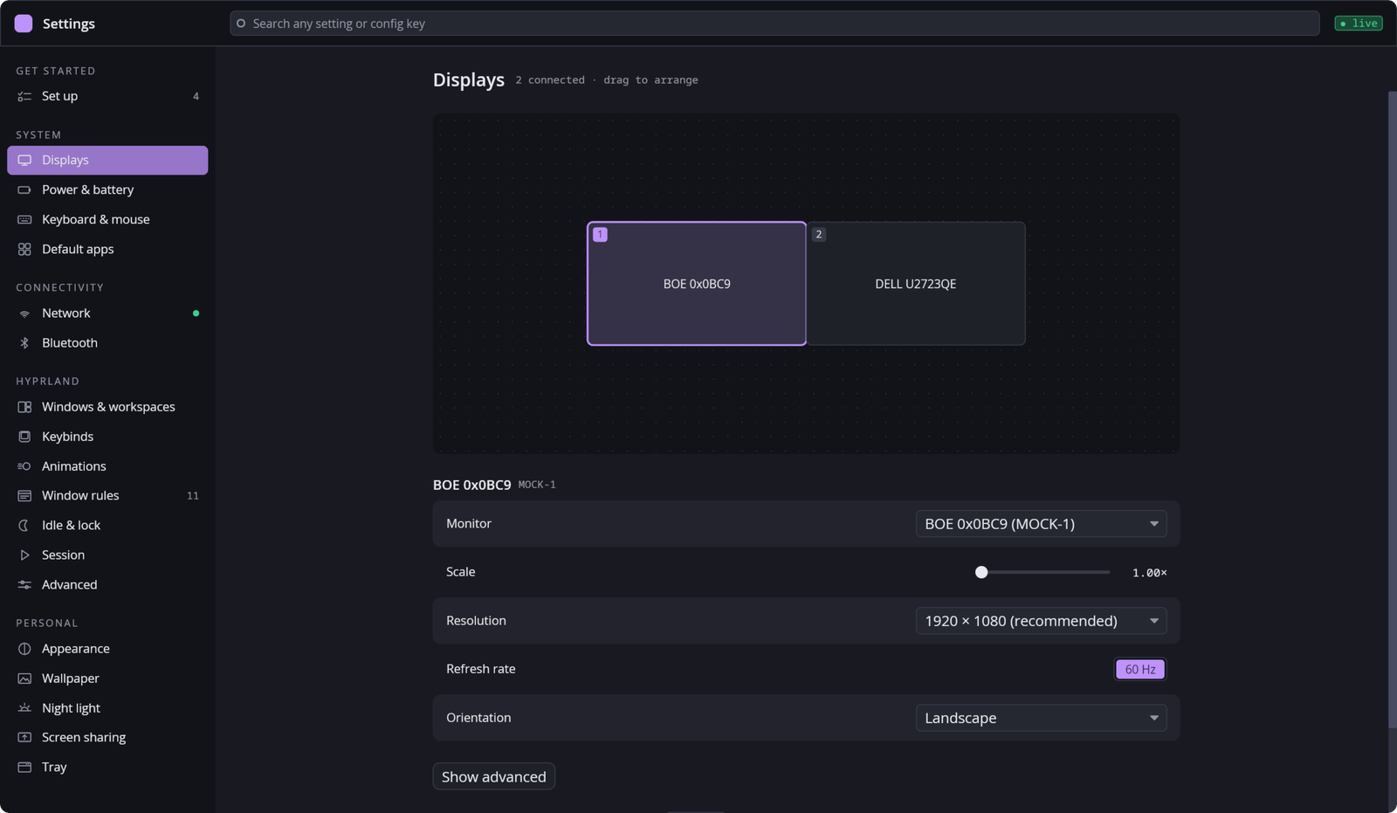Click the Power & battery icon
The width and height of the screenshot is (1397, 813).
coord(24,189)
